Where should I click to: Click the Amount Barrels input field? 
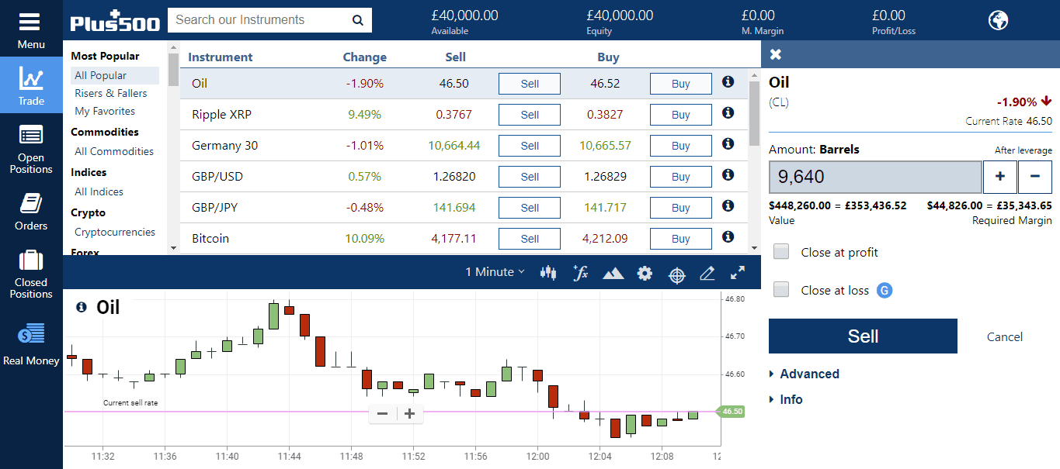coord(875,177)
